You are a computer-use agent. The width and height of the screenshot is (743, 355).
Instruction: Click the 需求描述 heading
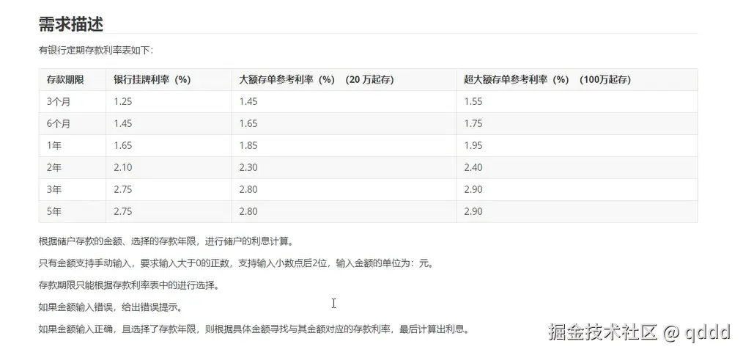click(x=70, y=24)
